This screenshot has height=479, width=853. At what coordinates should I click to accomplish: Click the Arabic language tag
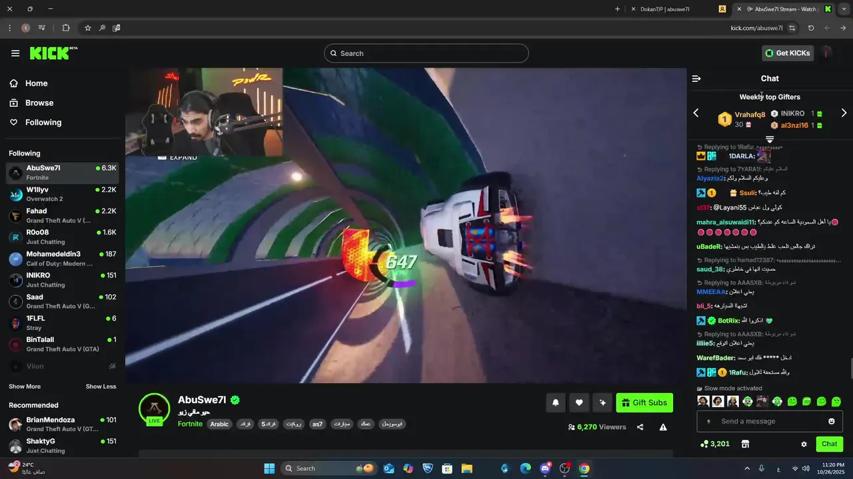[x=219, y=424]
